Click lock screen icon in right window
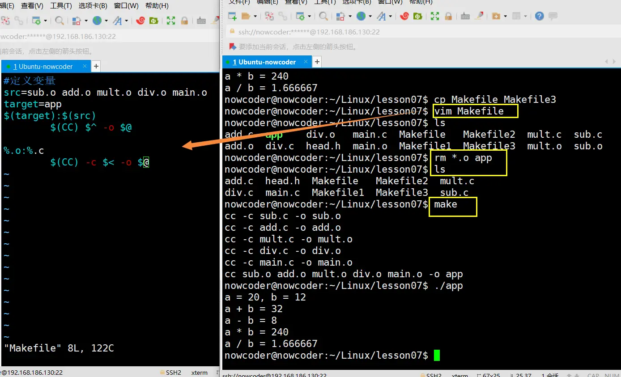This screenshot has width=621, height=377. (x=448, y=16)
